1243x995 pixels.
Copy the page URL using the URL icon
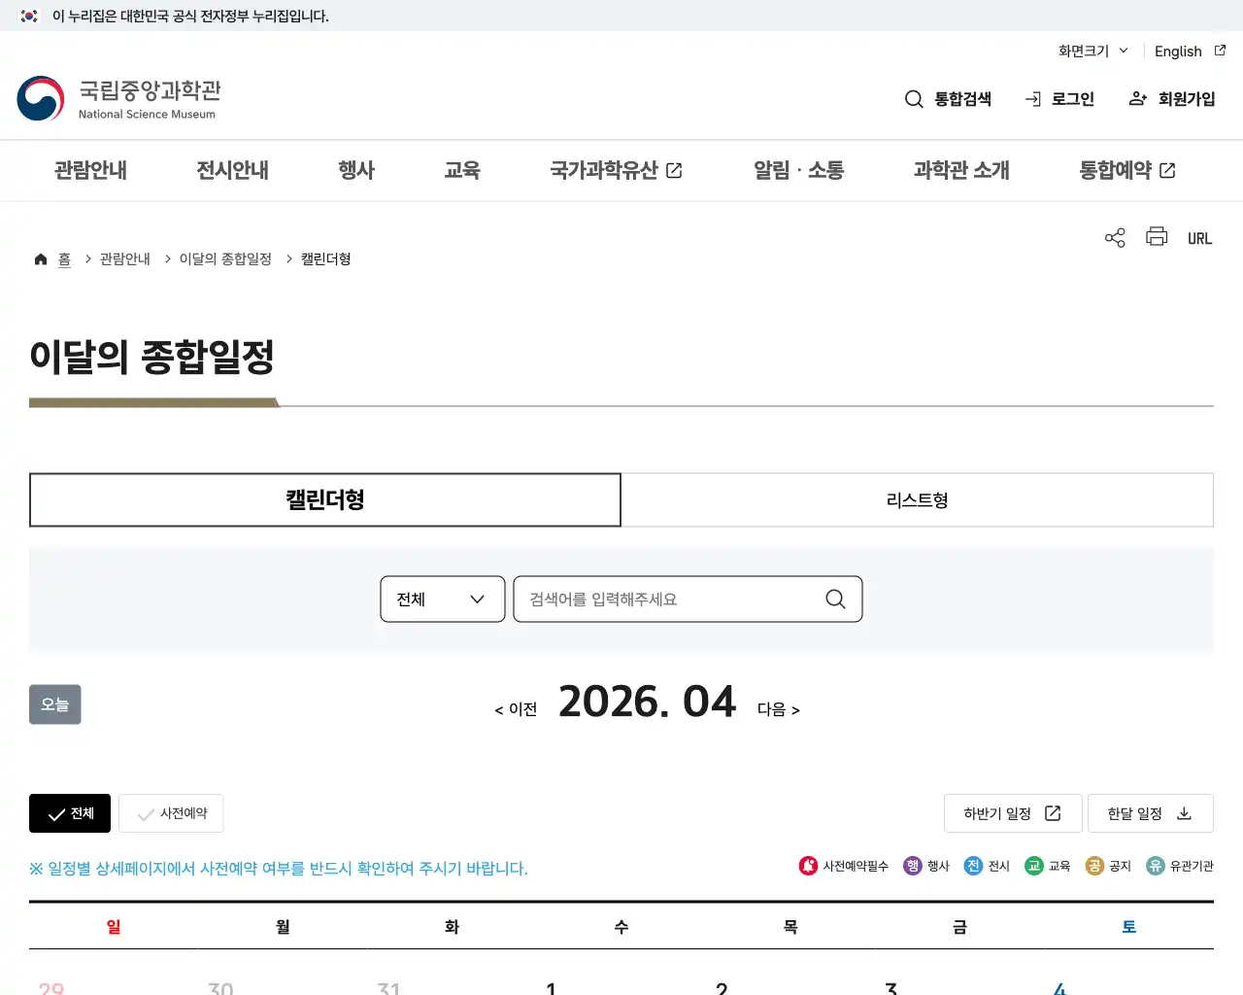(1199, 237)
